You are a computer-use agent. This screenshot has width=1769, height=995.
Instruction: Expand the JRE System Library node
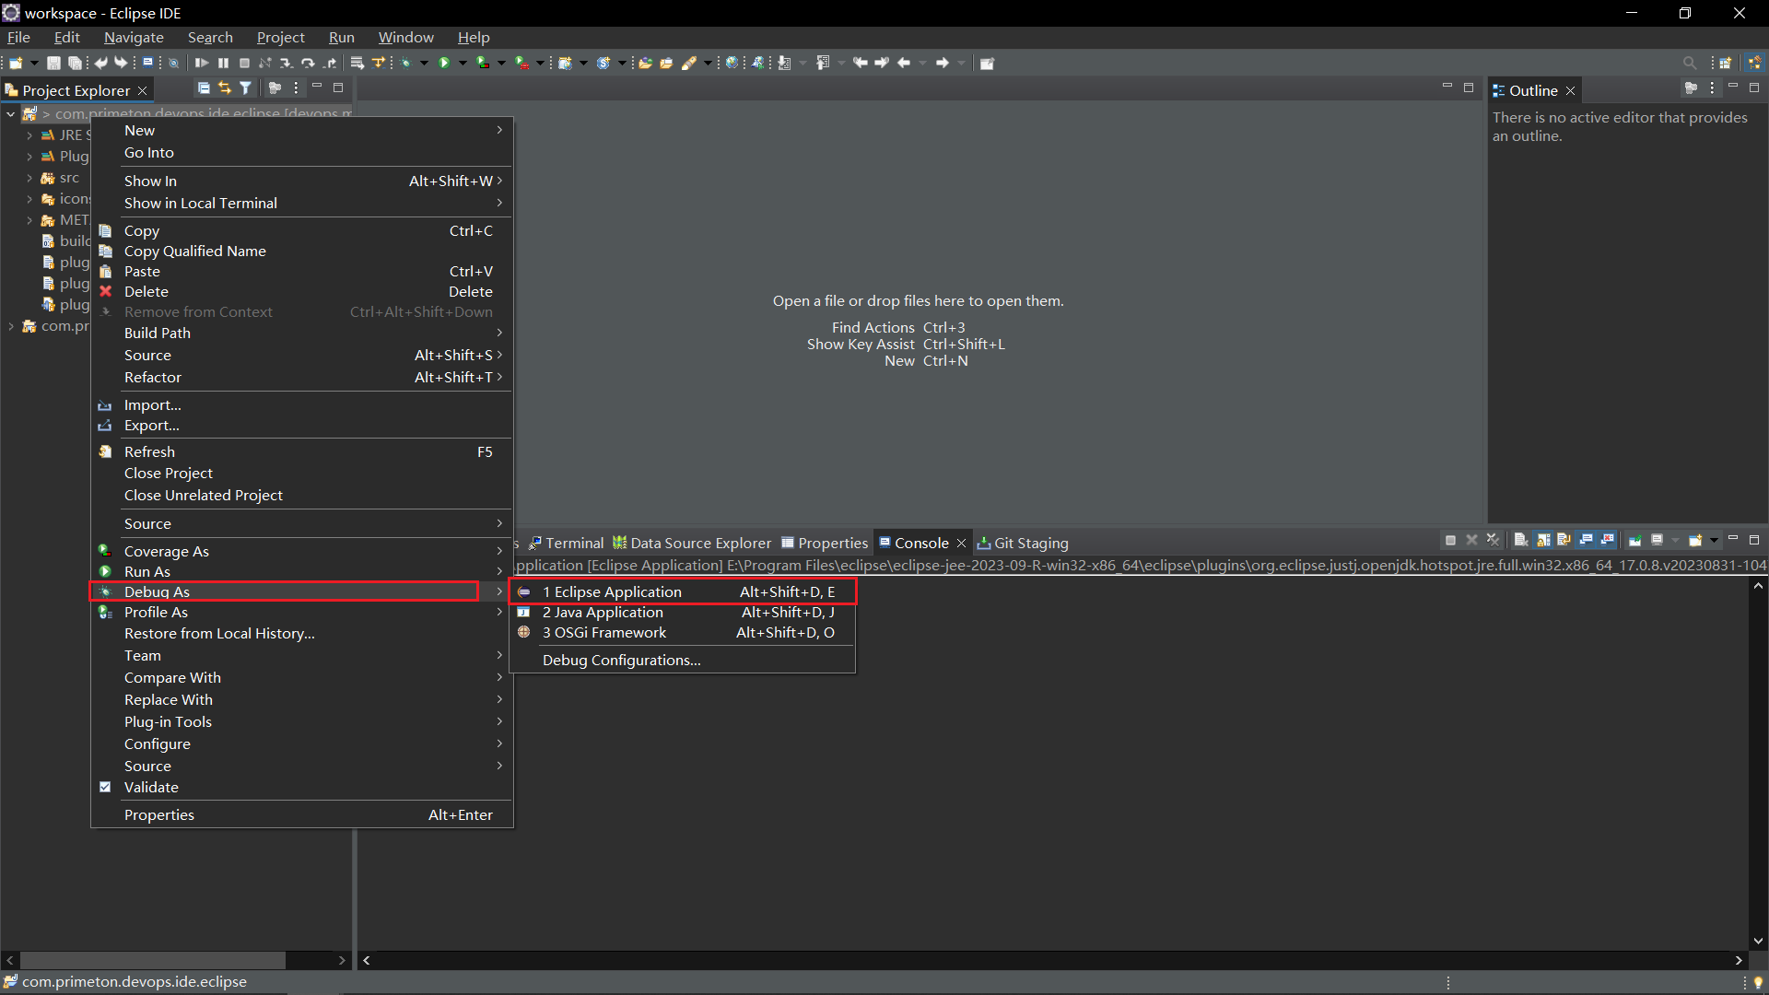pyautogui.click(x=29, y=135)
